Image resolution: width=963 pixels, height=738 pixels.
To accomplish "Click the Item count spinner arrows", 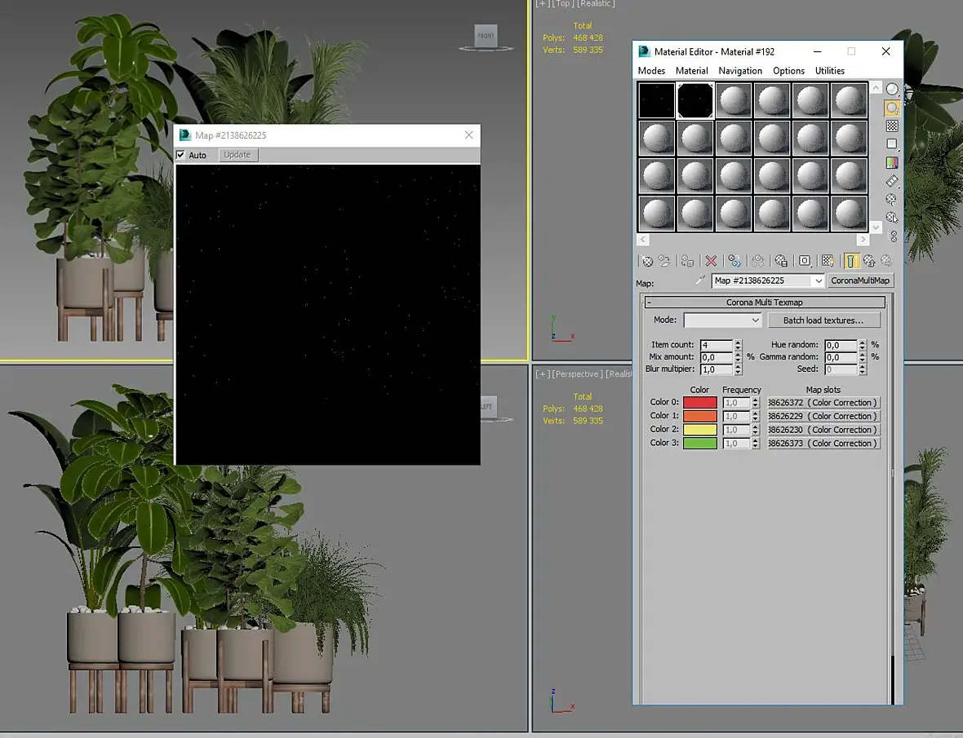I will point(739,346).
